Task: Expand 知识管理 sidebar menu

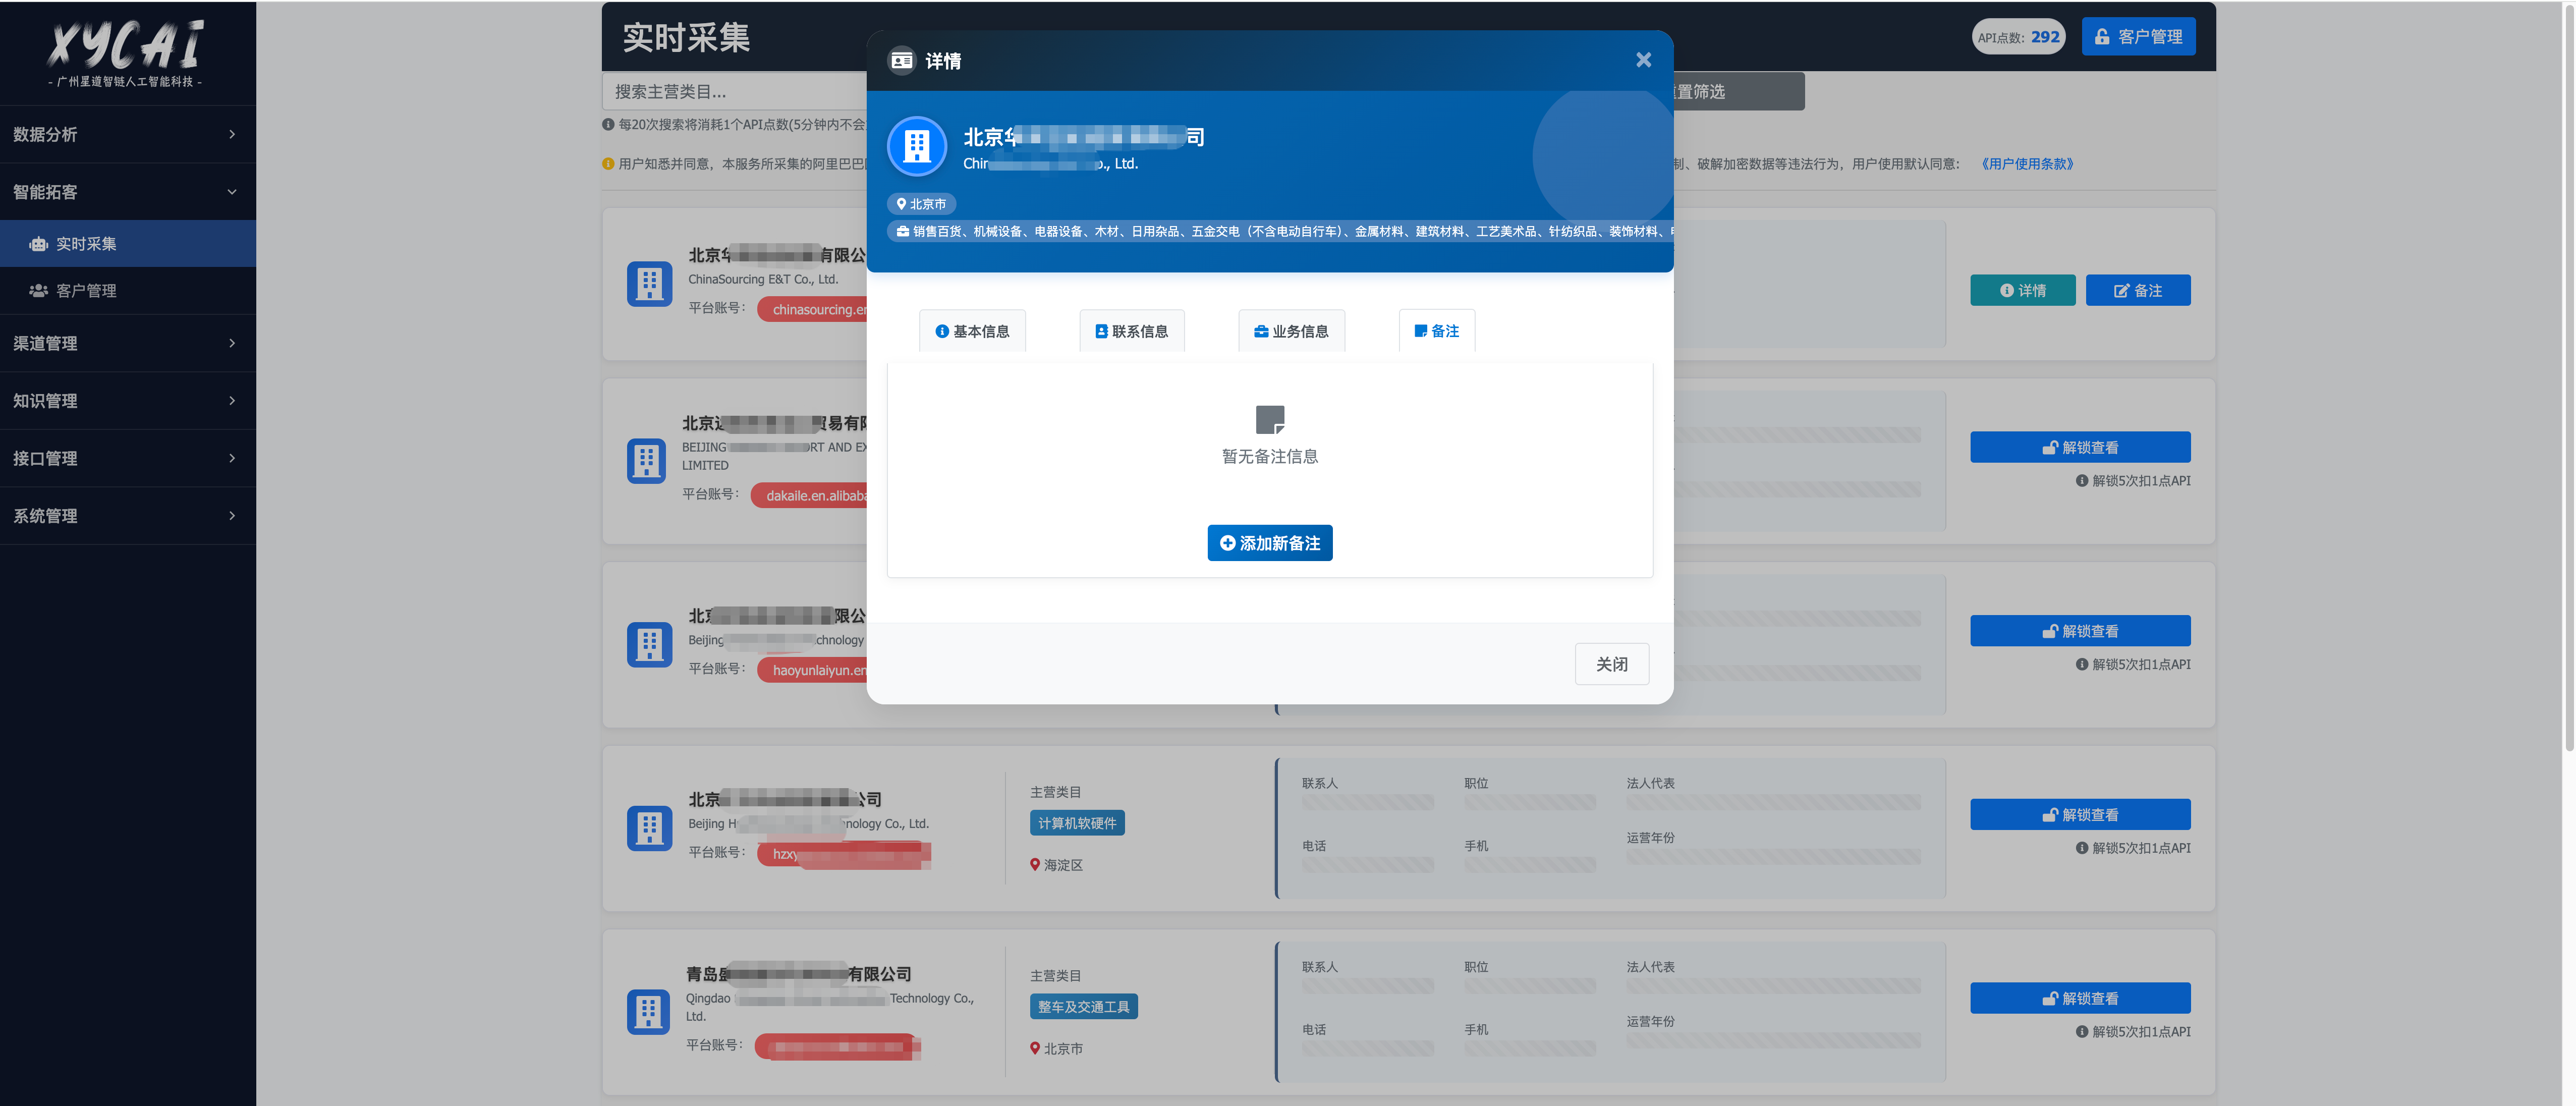Action: click(x=128, y=401)
